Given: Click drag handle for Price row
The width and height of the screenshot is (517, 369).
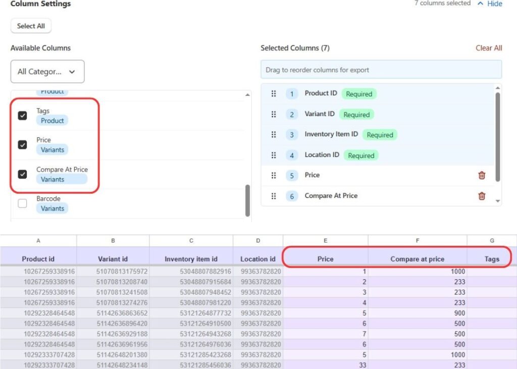Looking at the screenshot, I should [x=274, y=176].
